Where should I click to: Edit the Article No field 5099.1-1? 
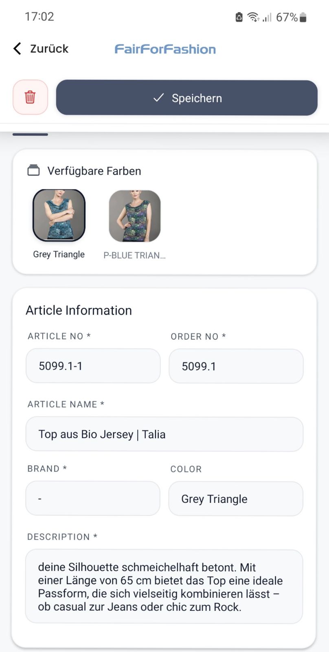pos(93,366)
